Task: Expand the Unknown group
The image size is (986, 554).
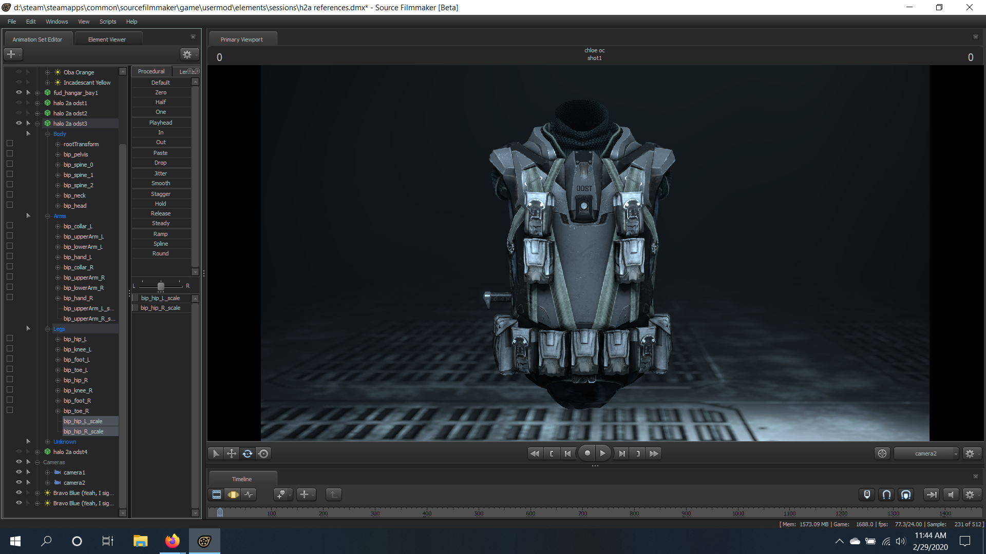Action: [x=47, y=442]
